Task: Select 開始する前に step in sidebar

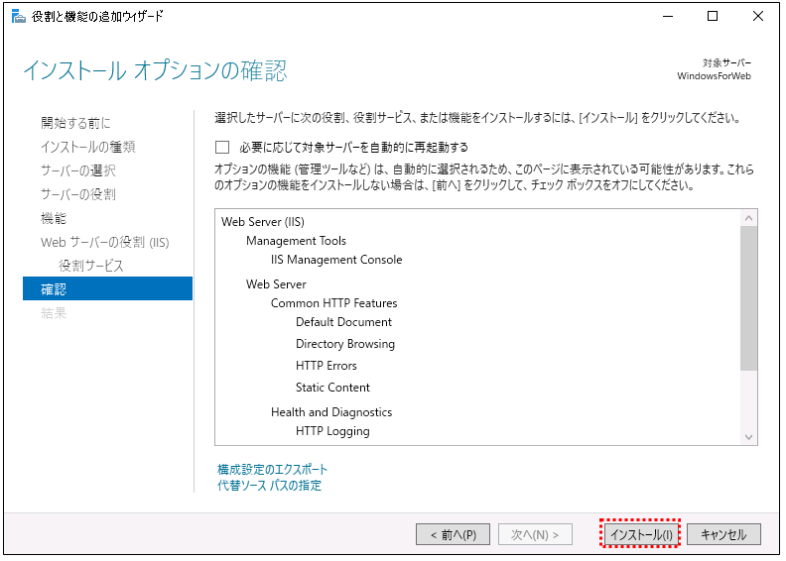Action: 75,123
